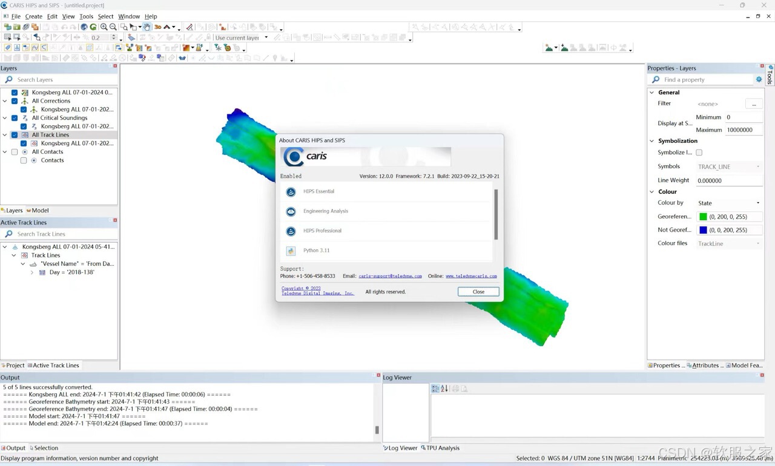Close the Output panel with red X
775x466 pixels.
pyautogui.click(x=378, y=375)
